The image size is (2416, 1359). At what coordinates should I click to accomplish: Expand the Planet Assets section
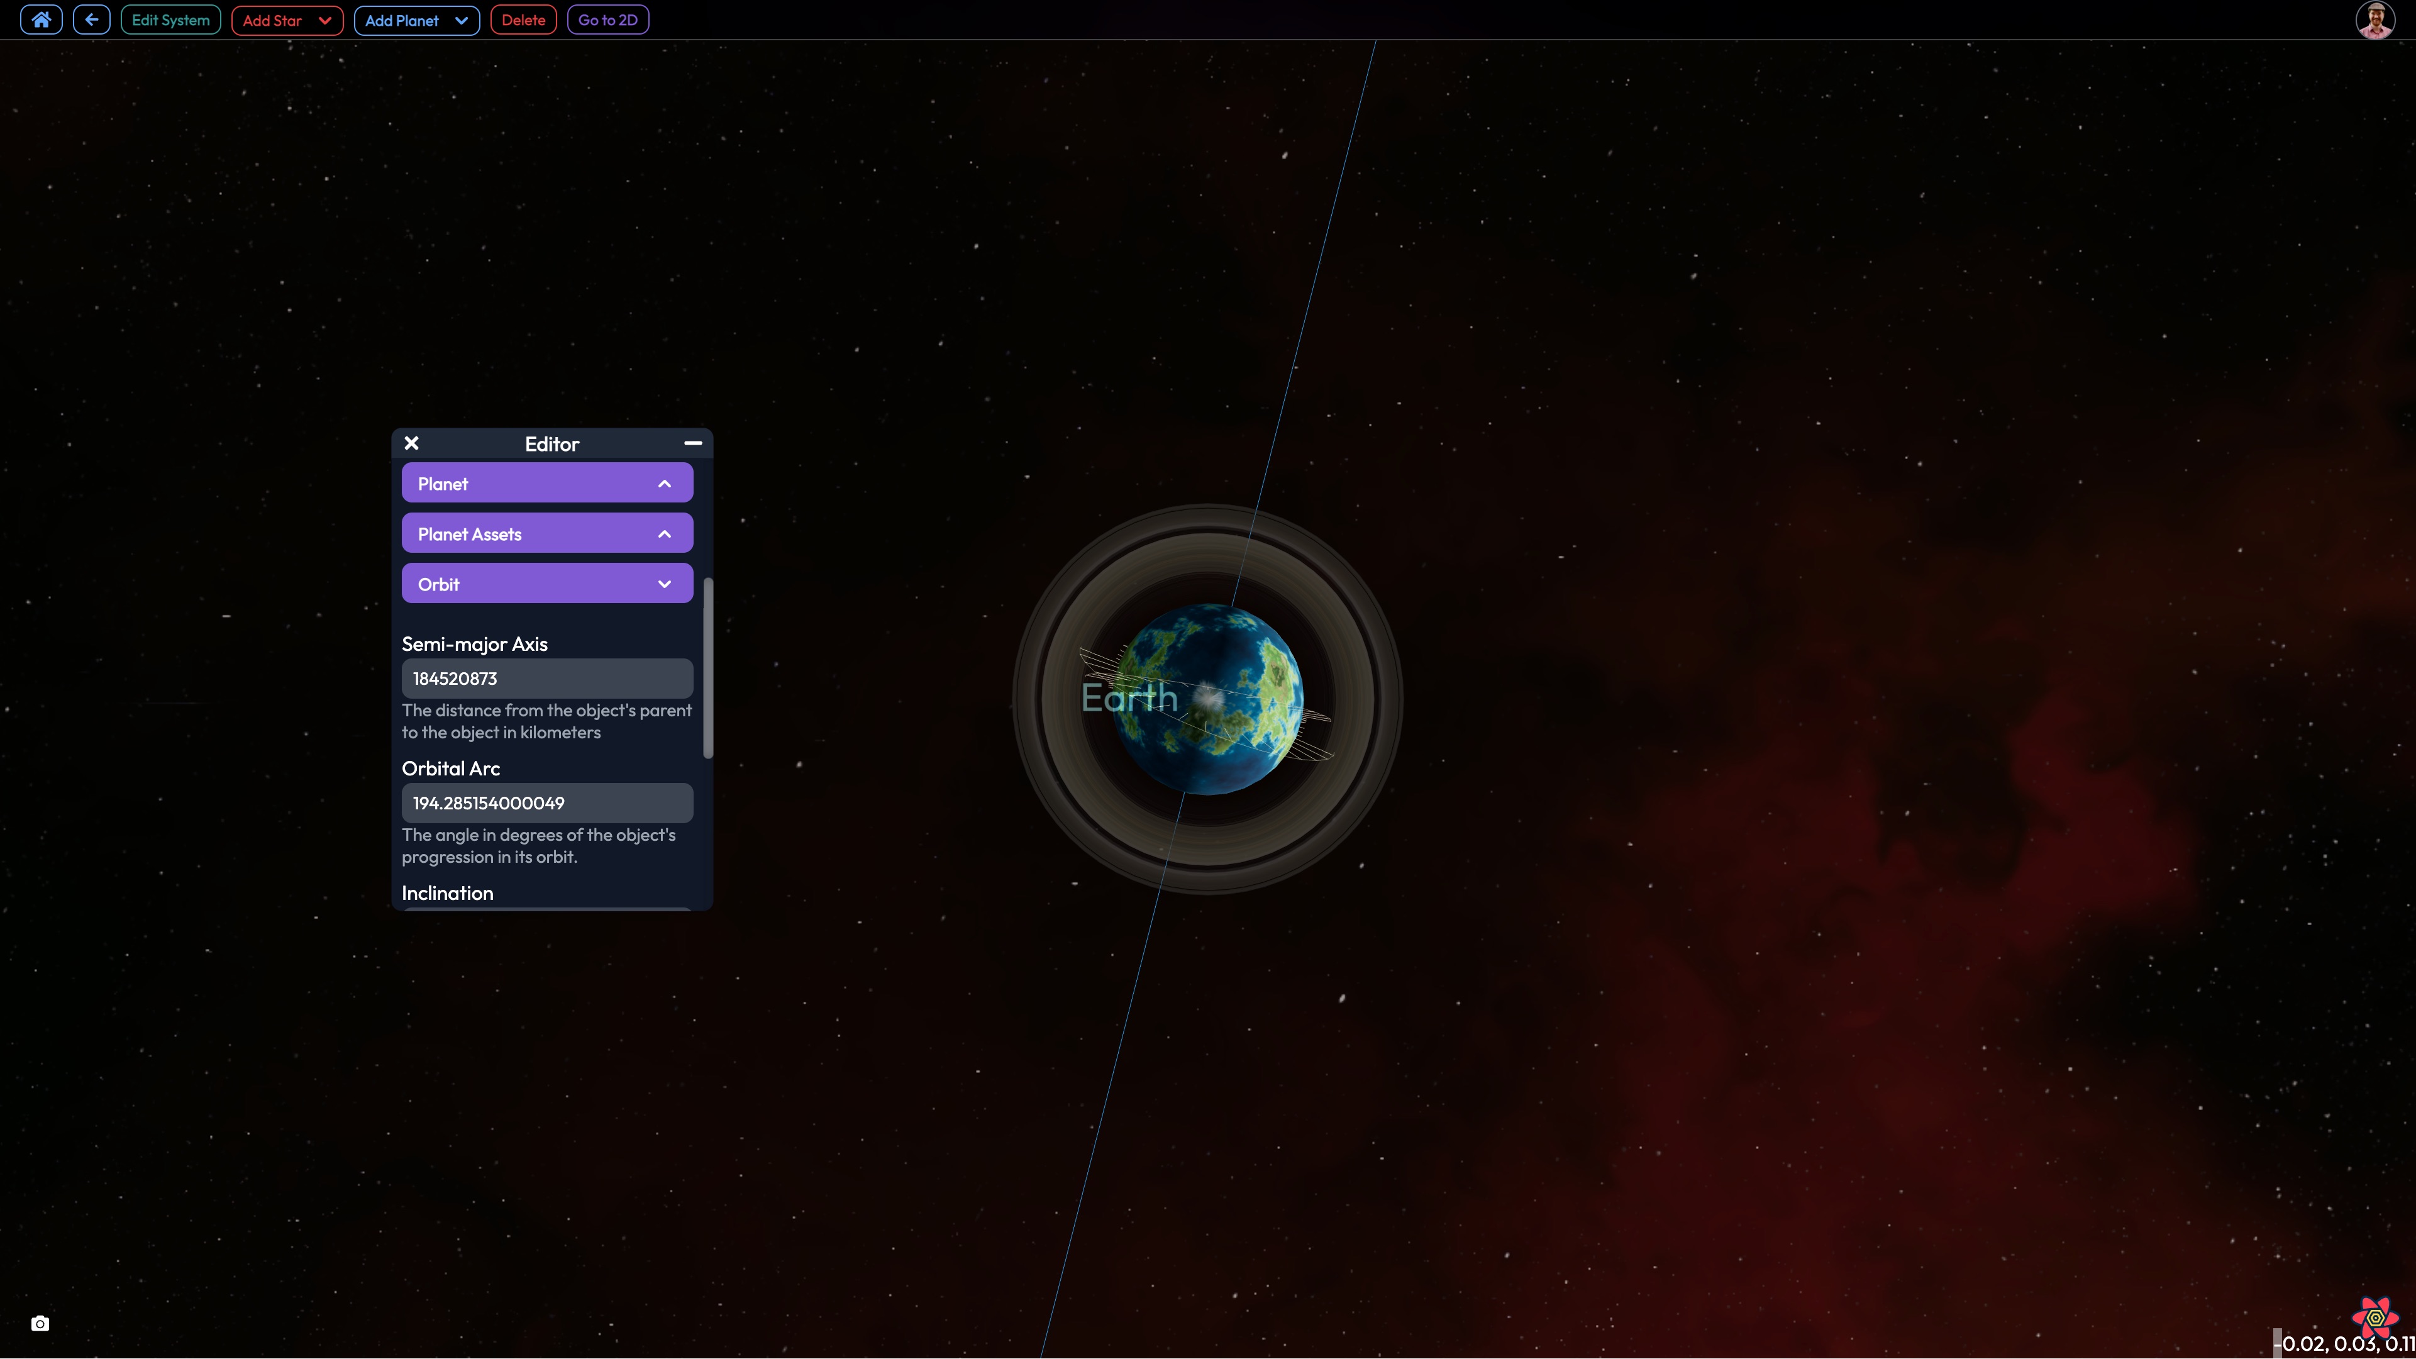click(548, 534)
